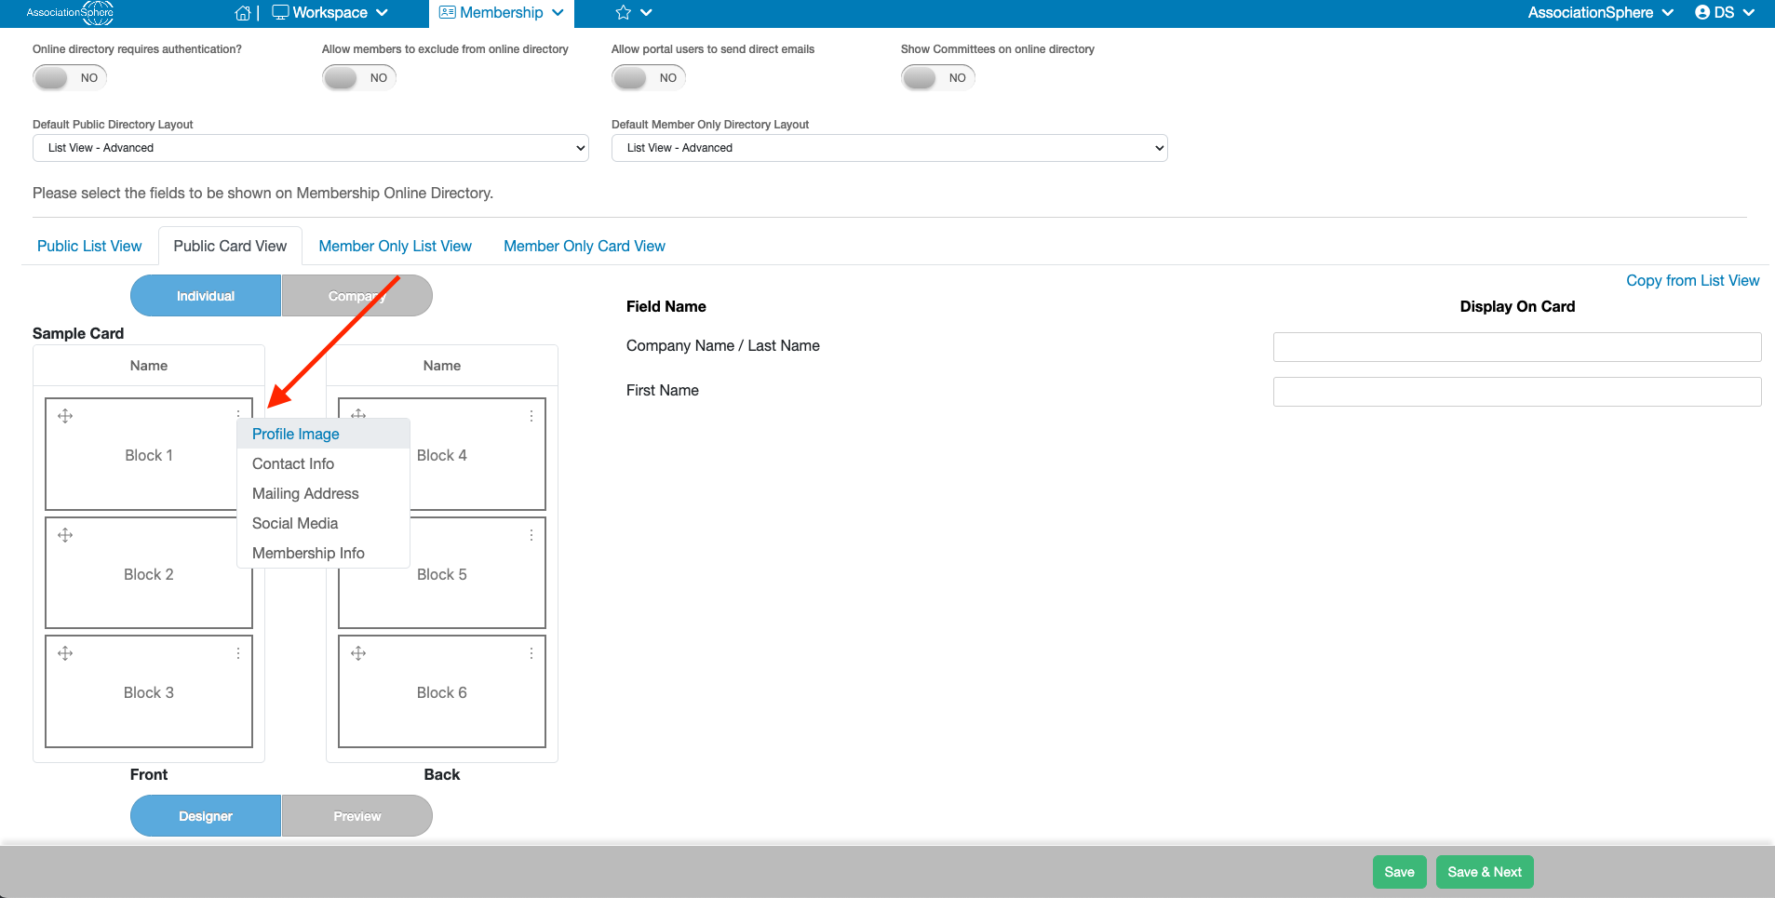Open the three-dot menu of Block 1
1775x898 pixels.
[238, 414]
